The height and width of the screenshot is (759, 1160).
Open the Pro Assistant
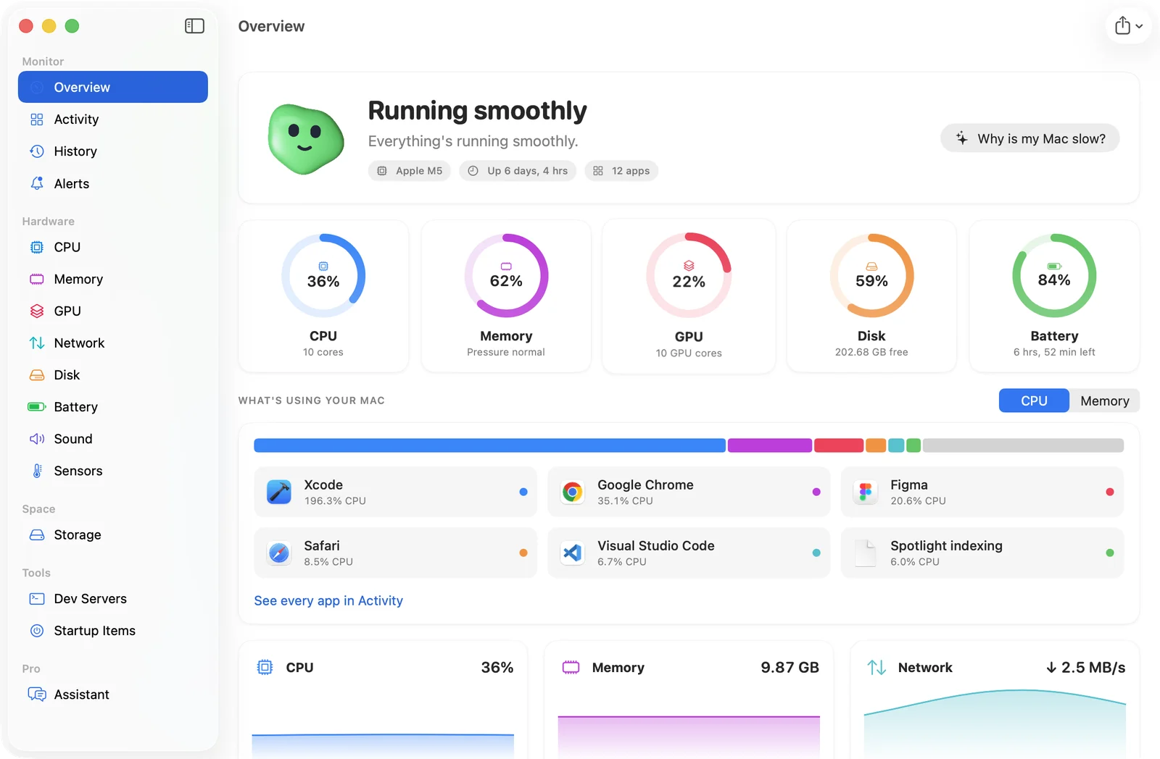click(113, 695)
